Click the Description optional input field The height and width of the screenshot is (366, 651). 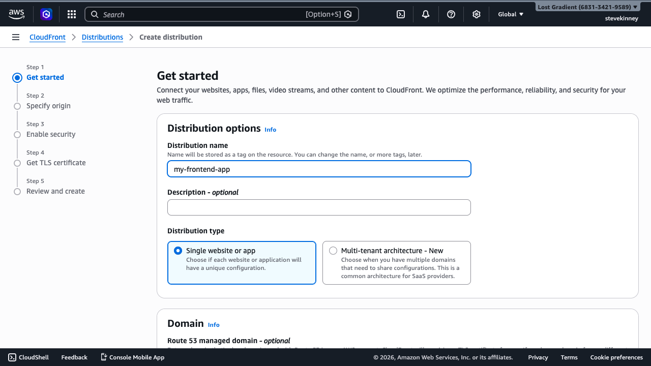319,207
